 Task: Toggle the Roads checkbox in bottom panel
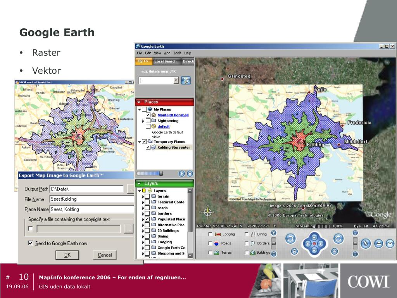point(210,243)
